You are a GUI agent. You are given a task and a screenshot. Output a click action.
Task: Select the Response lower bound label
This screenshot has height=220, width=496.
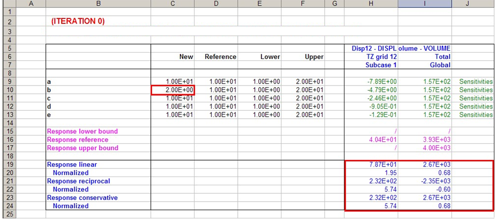[x=83, y=131]
